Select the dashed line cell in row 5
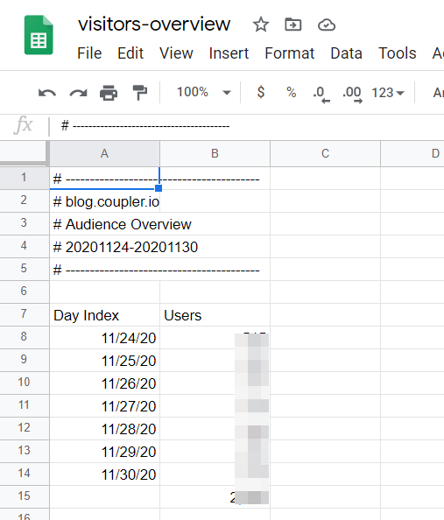444x520 pixels. click(x=104, y=270)
